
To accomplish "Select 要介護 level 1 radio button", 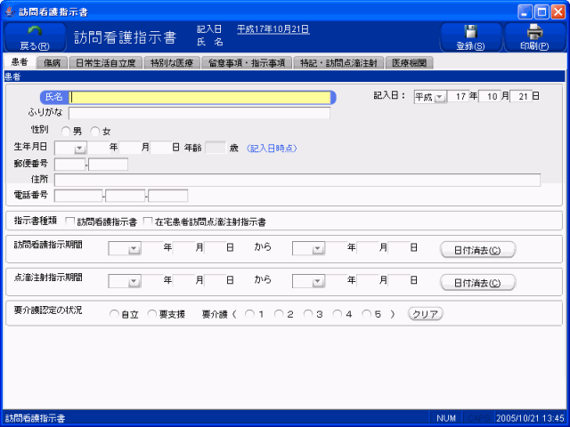I will click(x=249, y=314).
